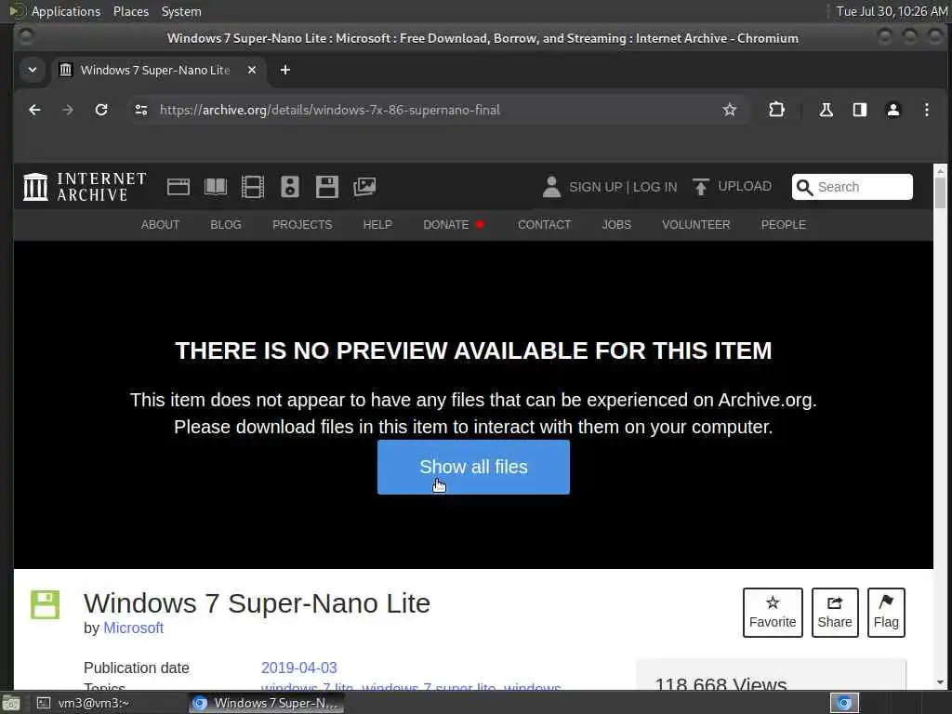Open the Places menu

click(x=131, y=11)
